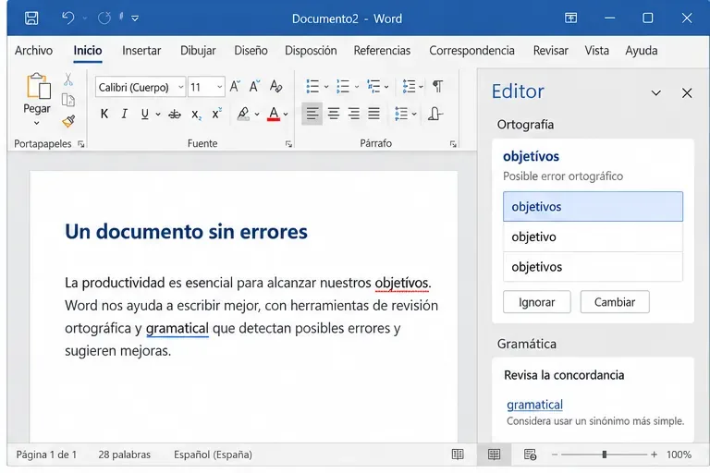Show or hide paragraph marks (¶)

[x=437, y=86]
